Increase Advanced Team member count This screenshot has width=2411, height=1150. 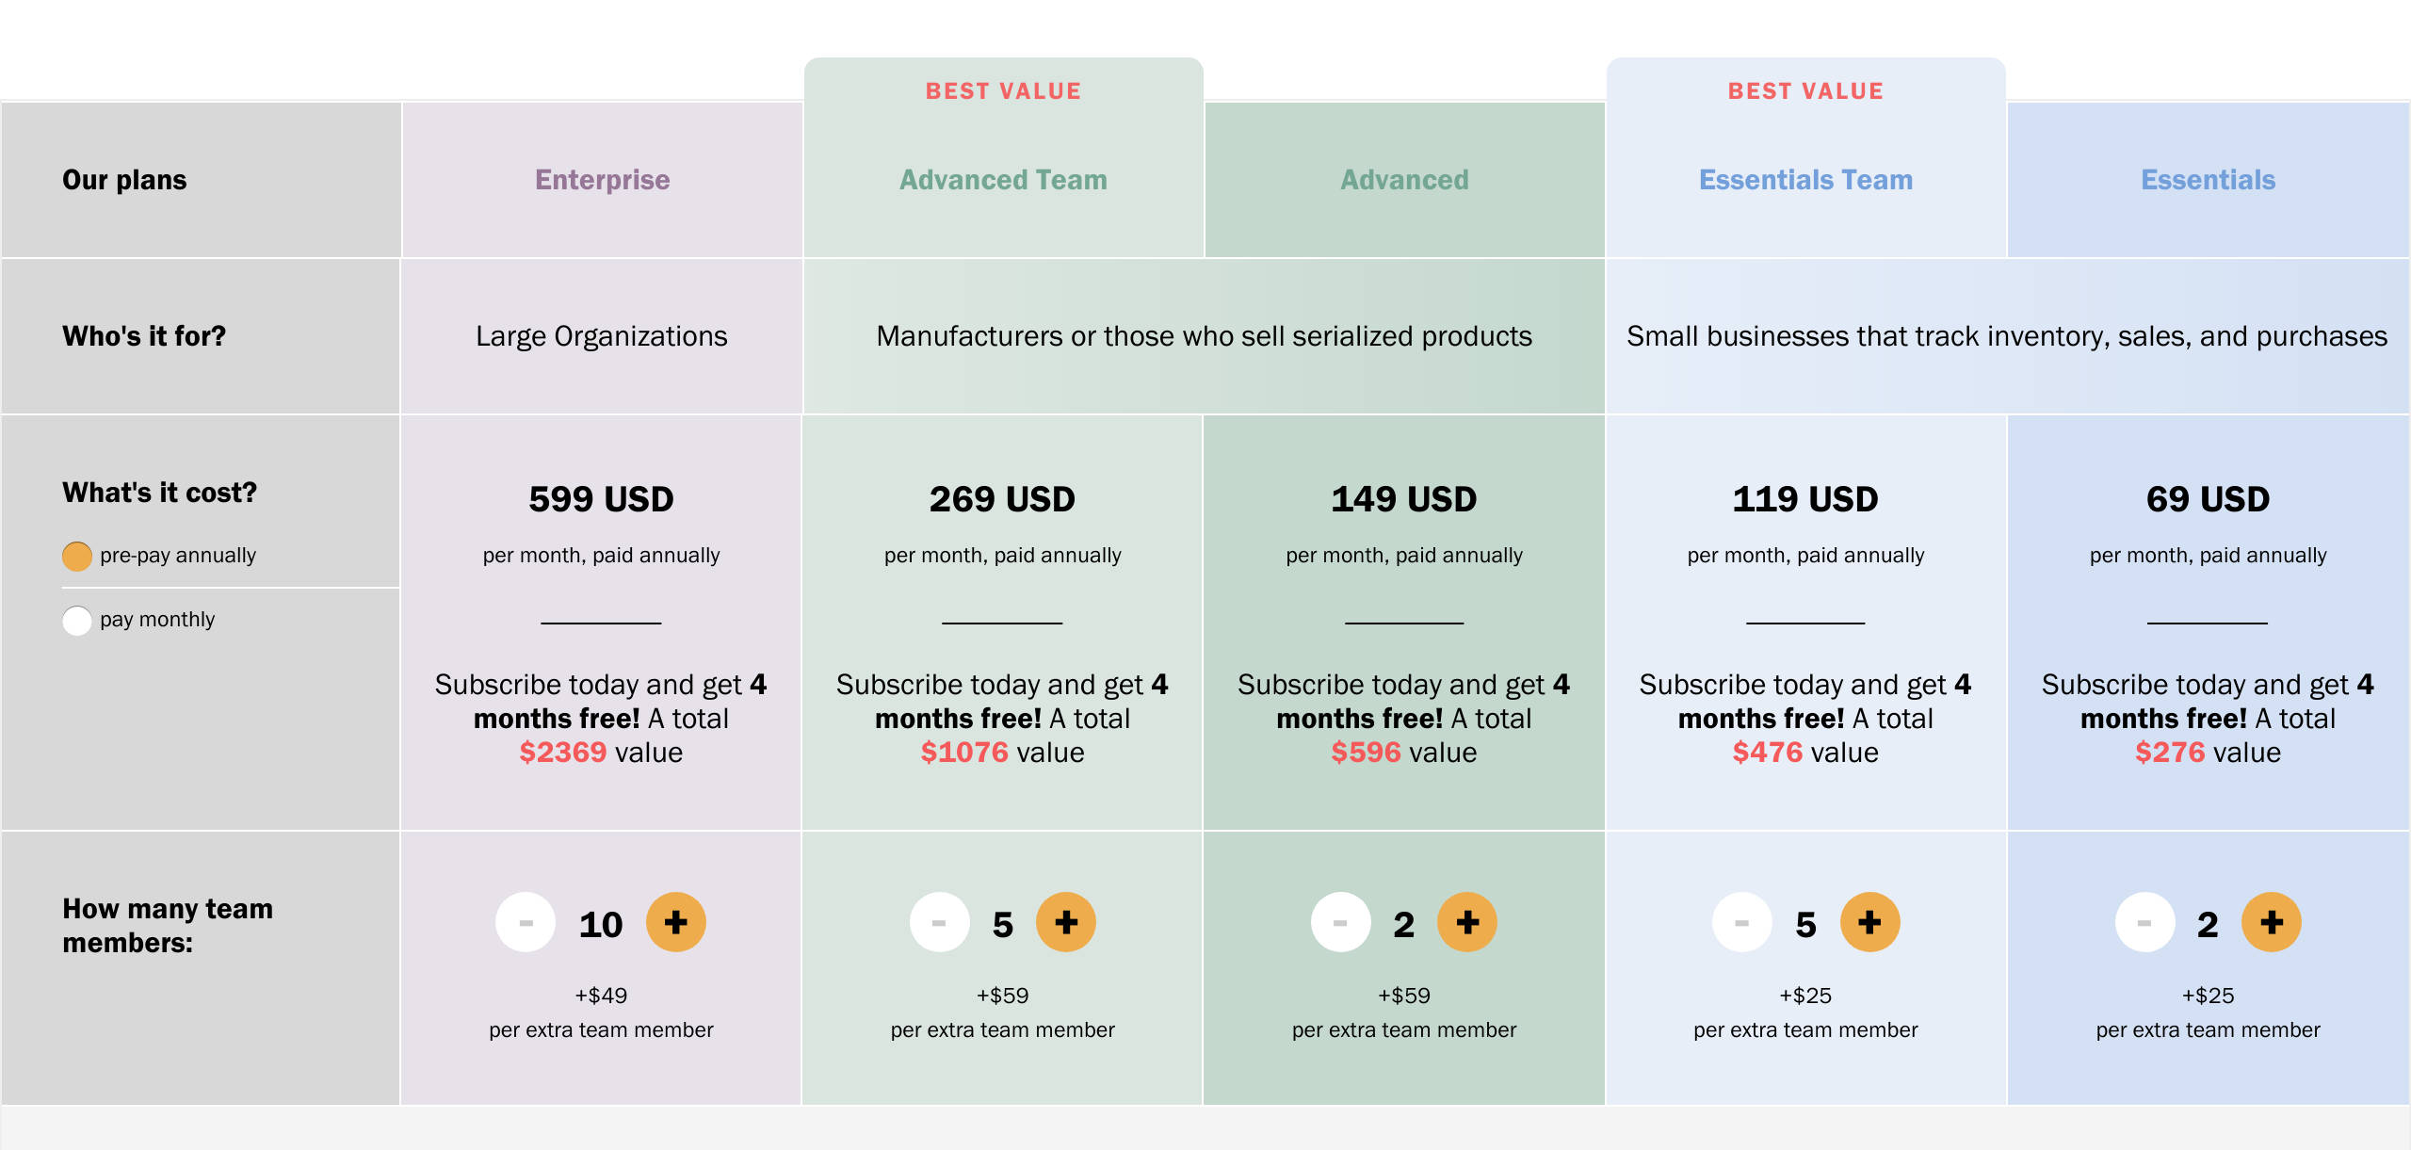tap(1067, 923)
